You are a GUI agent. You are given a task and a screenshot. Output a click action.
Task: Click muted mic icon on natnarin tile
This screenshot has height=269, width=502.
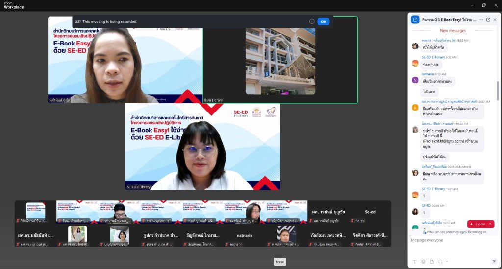coord(226,244)
